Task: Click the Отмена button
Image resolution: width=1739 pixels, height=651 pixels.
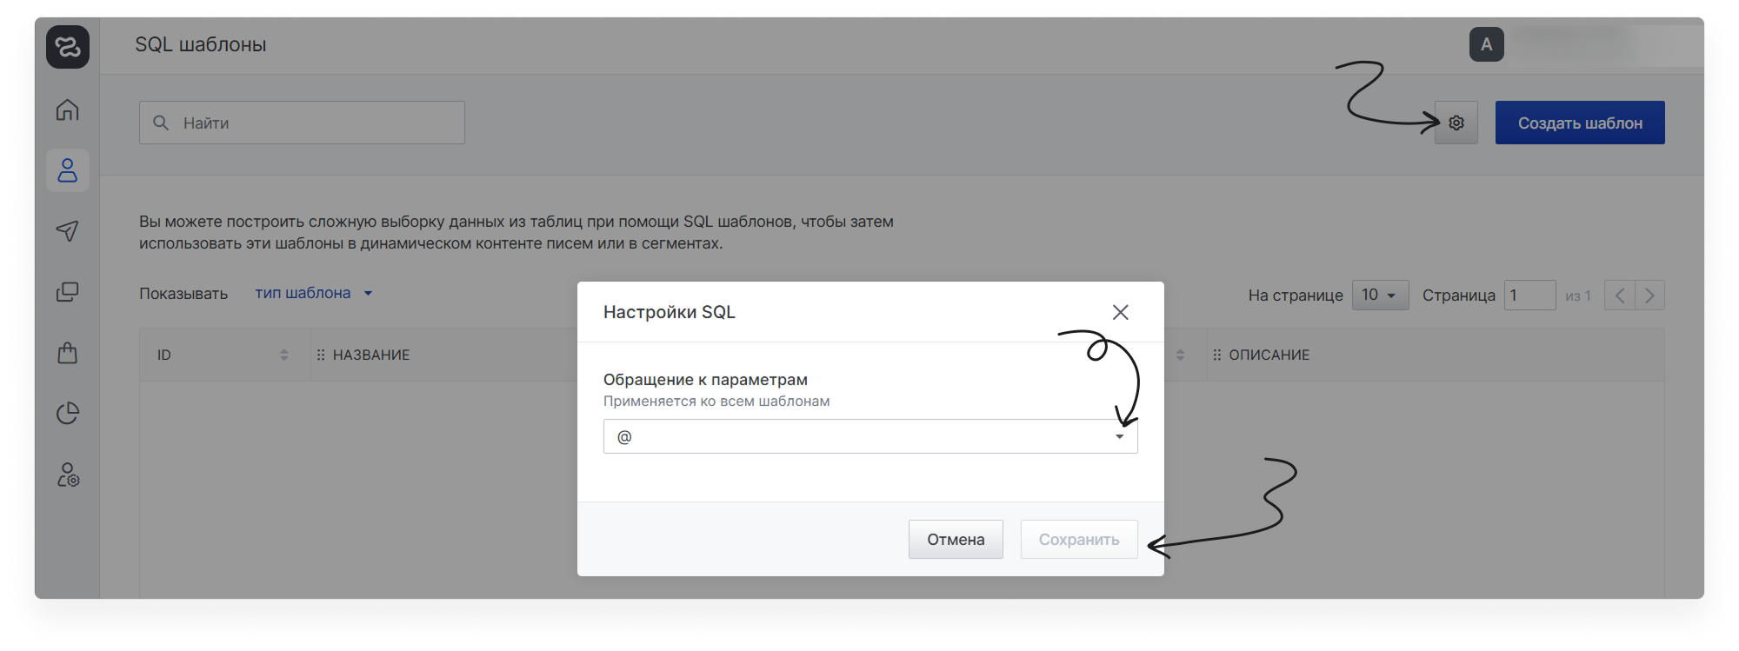Action: pos(956,540)
